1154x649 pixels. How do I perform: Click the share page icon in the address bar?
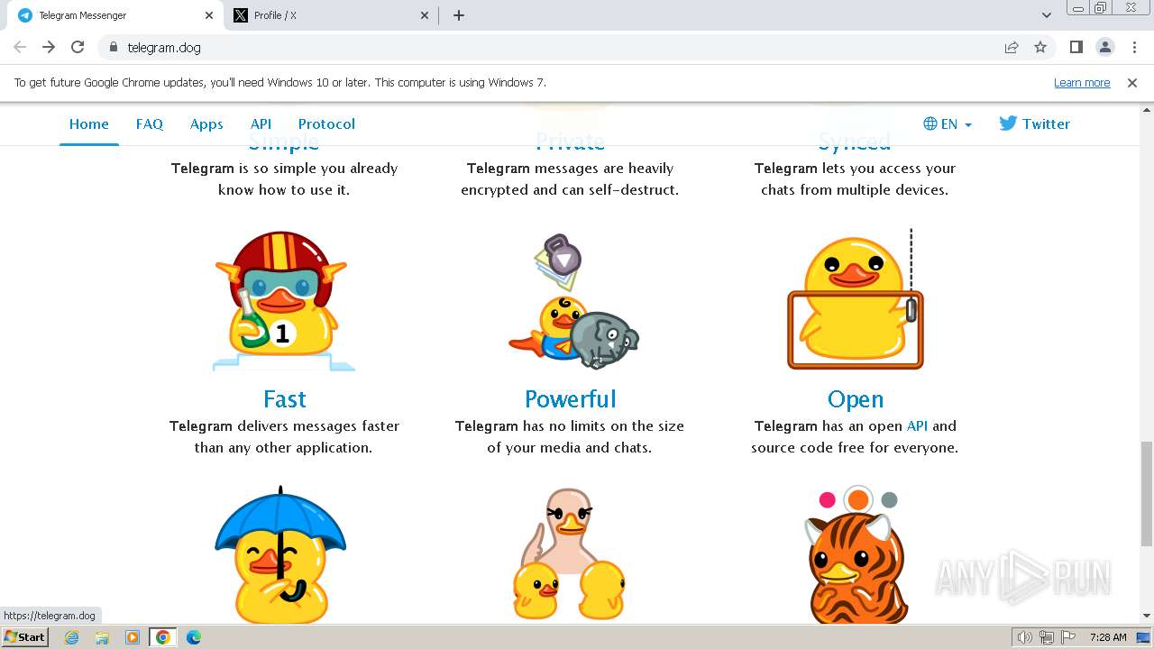tap(1012, 47)
